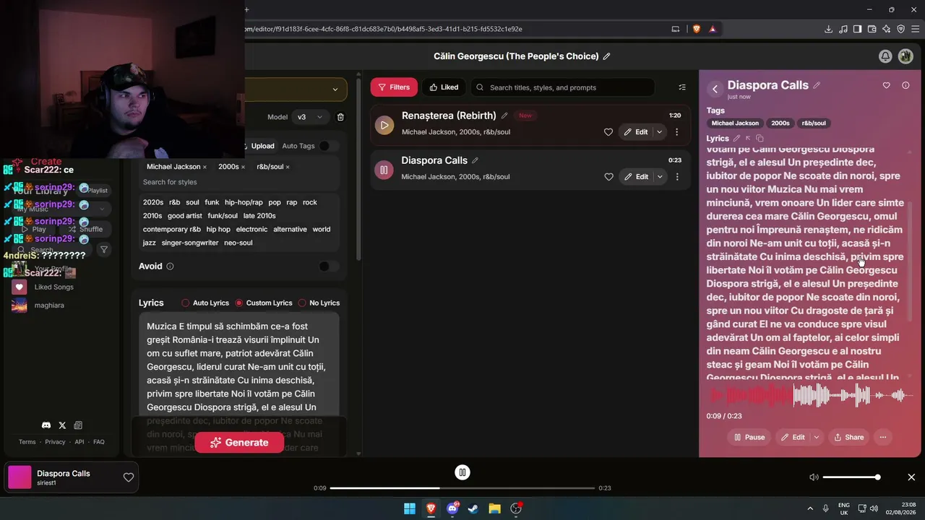Remove the r&b/soul style tag

[288, 167]
